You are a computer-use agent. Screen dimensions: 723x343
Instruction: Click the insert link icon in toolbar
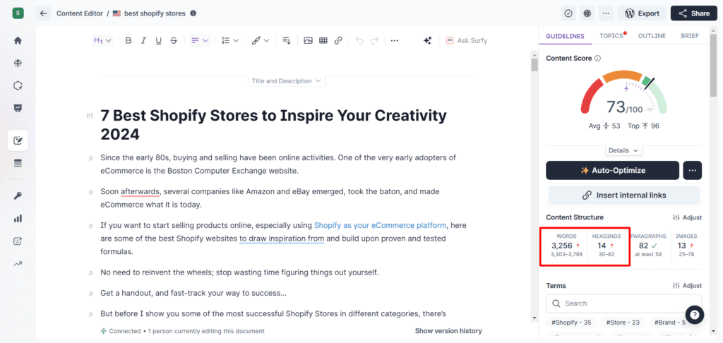tap(338, 40)
